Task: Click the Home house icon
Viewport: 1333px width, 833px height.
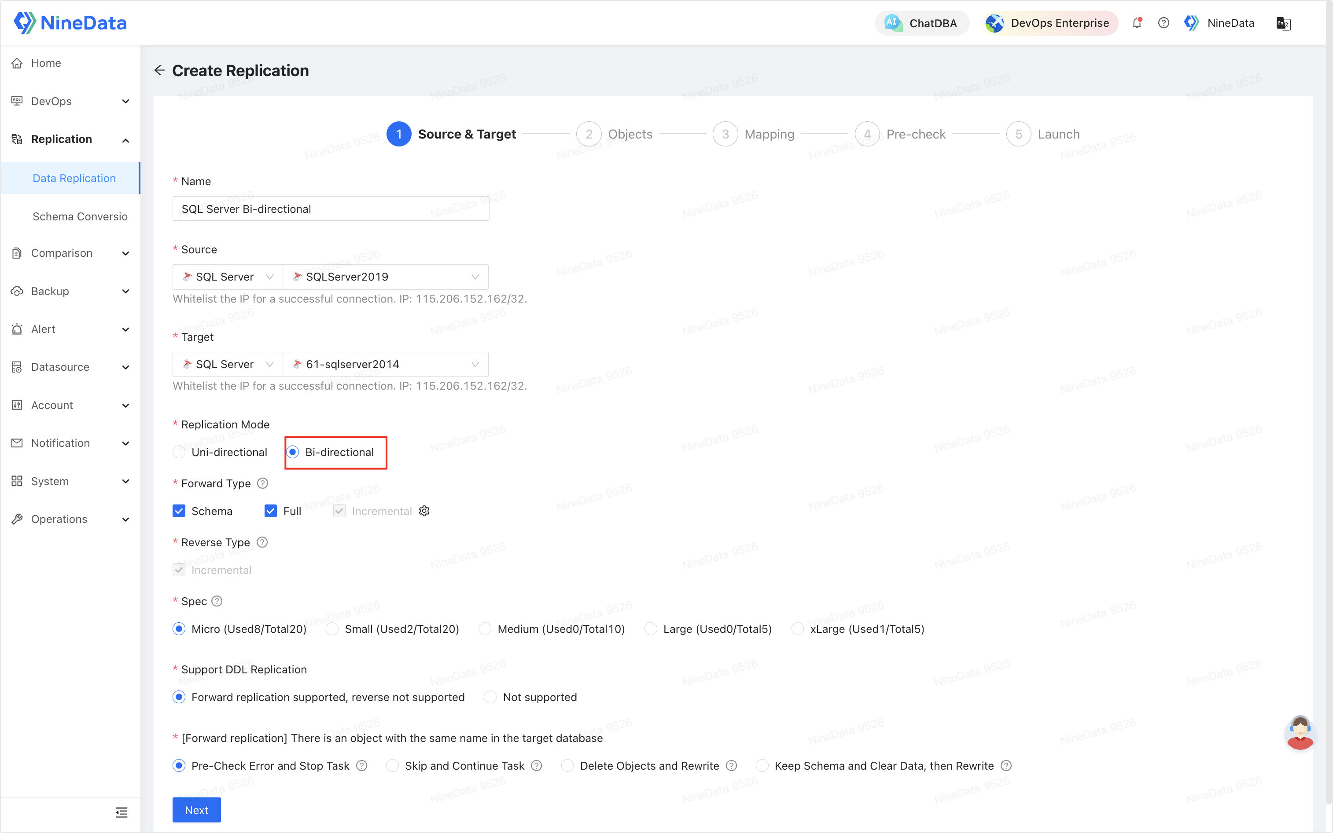Action: coord(17,63)
